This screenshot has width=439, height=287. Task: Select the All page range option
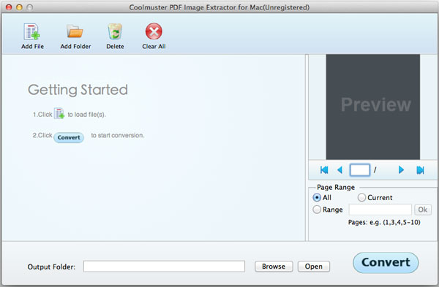tap(317, 198)
